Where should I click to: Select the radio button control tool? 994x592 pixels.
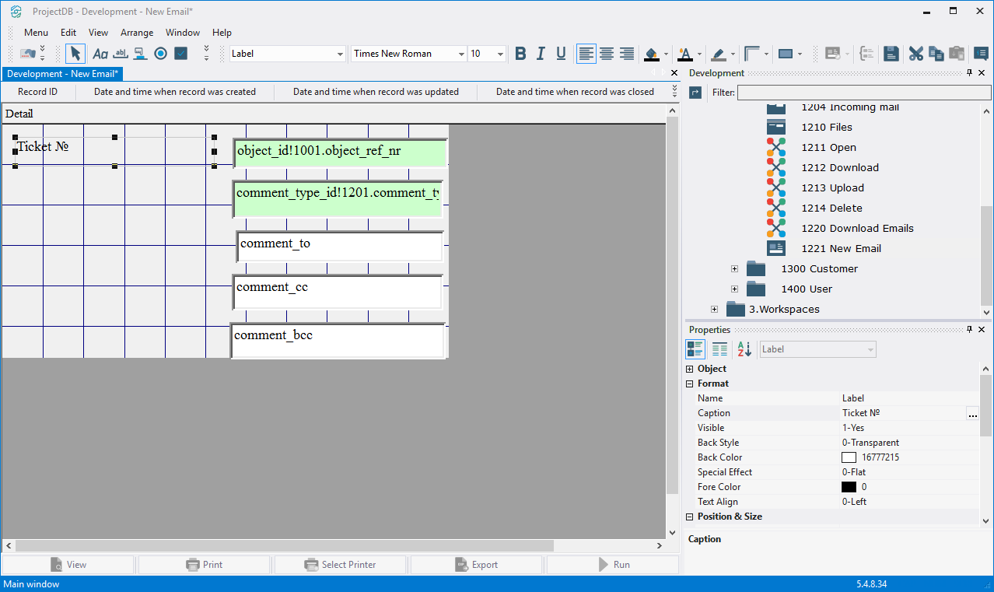(x=160, y=54)
